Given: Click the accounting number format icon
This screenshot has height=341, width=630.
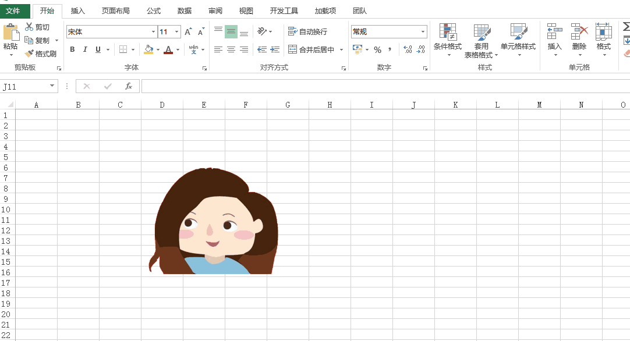Looking at the screenshot, I should coord(357,49).
